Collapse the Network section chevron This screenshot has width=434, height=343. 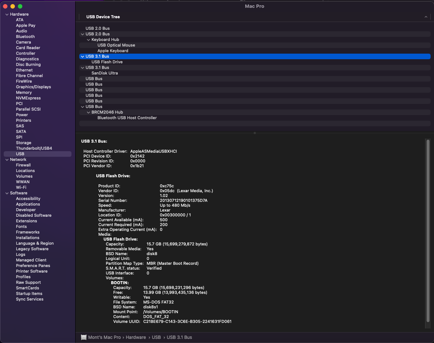[7, 160]
